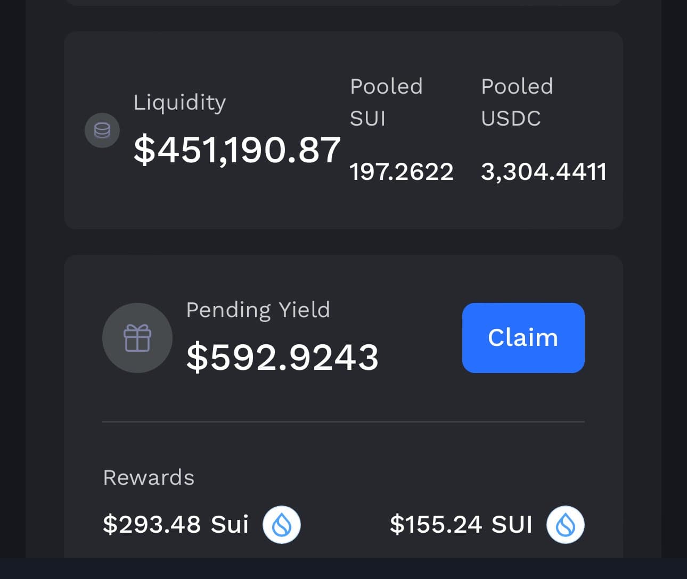The image size is (687, 579).
Task: Click the dark gap between the two cards
Action: (343, 242)
